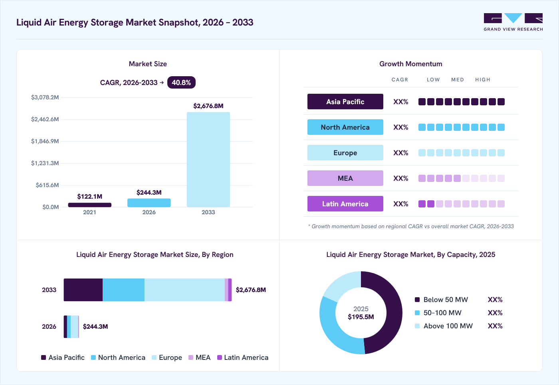Viewport: 559px width, 385px height.
Task: Click the Europe legend swatch
Action: pos(154,357)
